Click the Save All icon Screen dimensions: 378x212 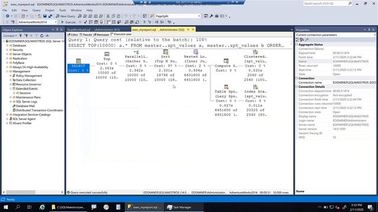point(50,16)
